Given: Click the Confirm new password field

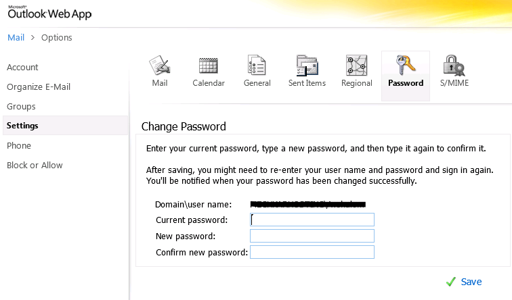Looking at the screenshot, I should (312, 252).
